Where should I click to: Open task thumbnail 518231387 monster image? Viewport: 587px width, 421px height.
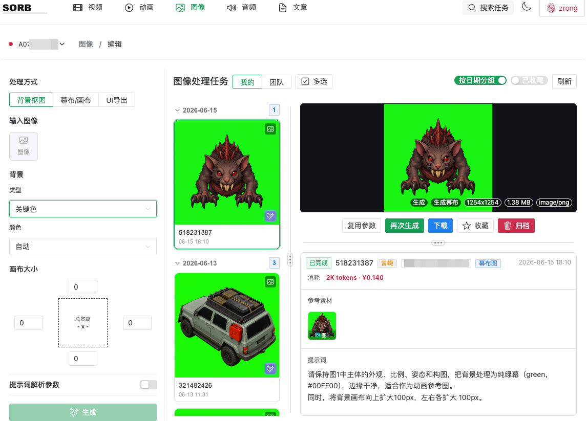(227, 172)
